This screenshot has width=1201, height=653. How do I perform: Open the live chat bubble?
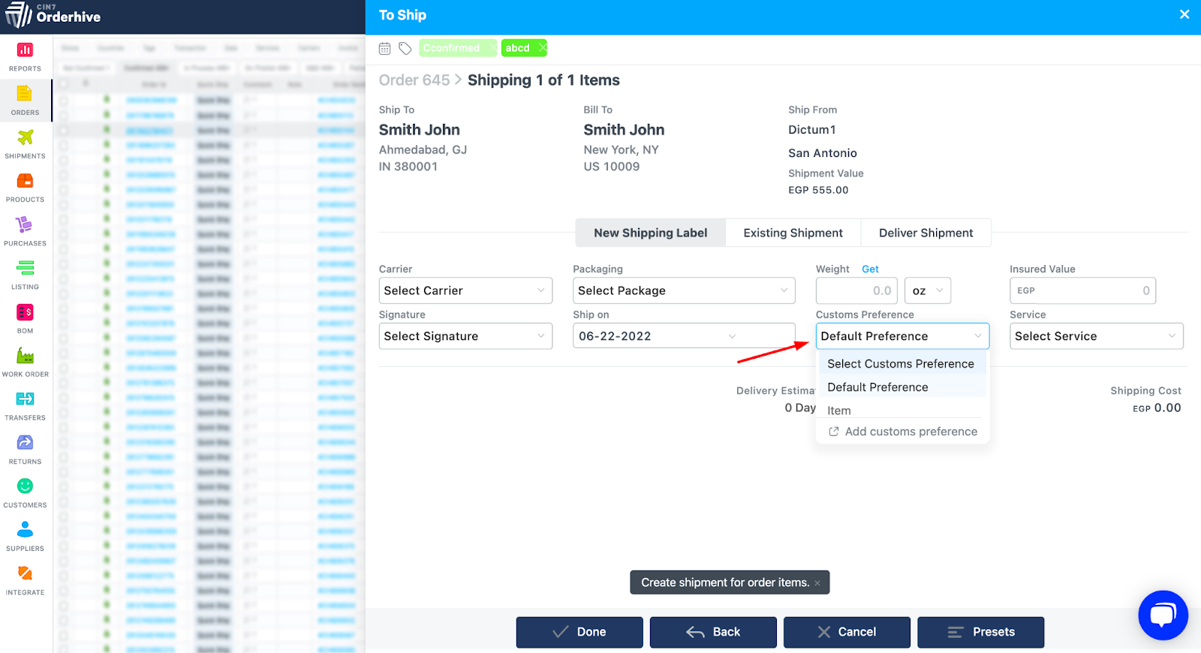tap(1163, 615)
